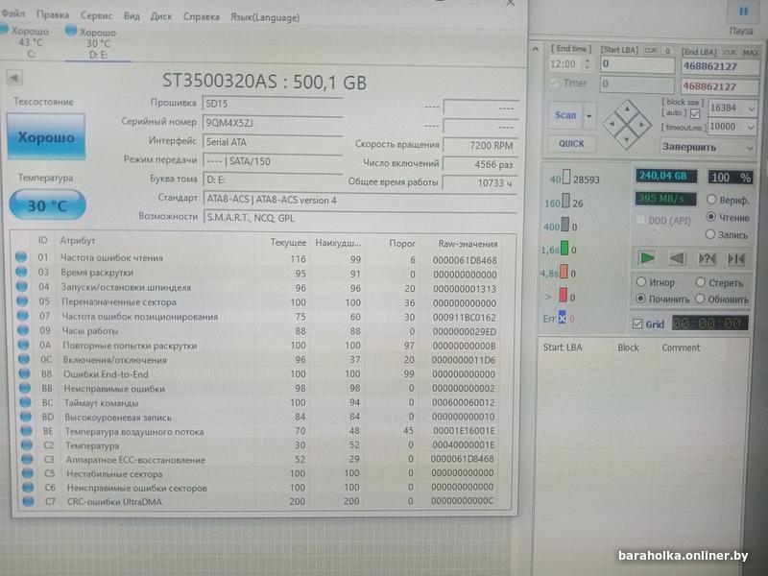The width and height of the screenshot is (768, 576).
Task: Click the green play scan icon
Action: click(x=647, y=257)
